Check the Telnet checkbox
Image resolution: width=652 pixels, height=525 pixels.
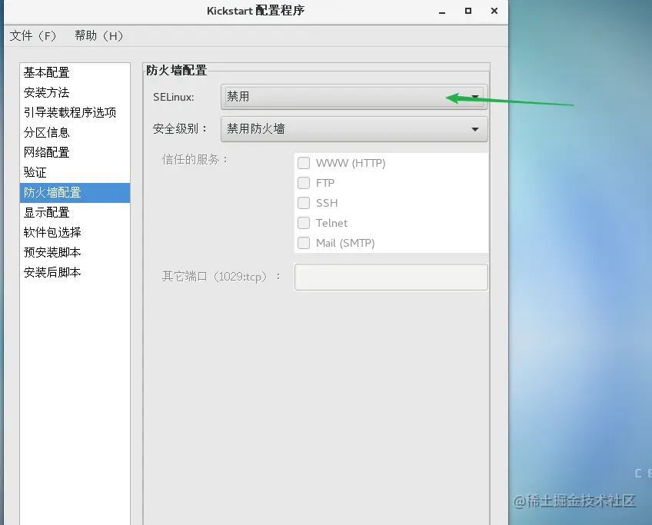tap(304, 223)
